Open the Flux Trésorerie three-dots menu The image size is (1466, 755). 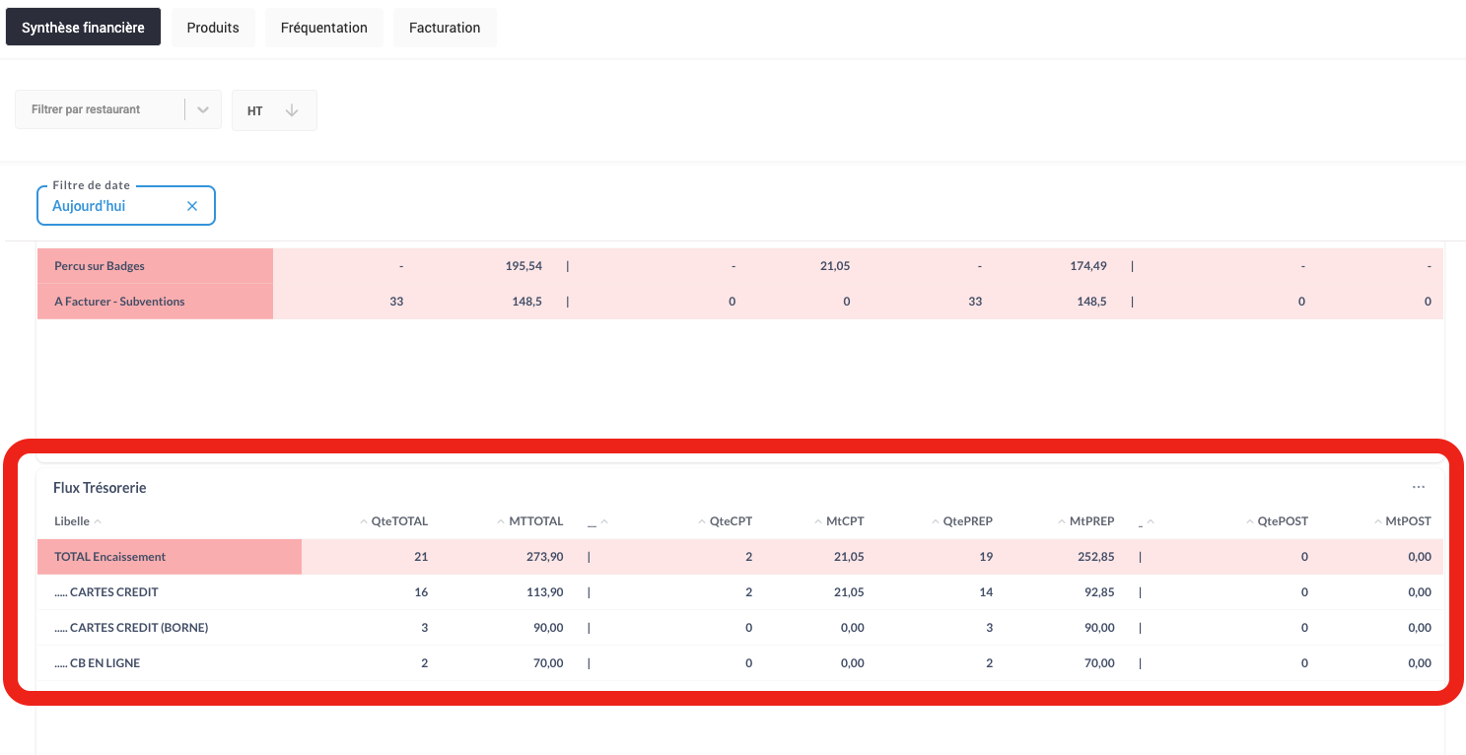click(x=1418, y=487)
